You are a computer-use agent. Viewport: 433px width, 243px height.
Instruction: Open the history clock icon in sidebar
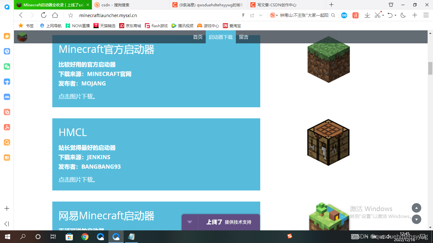[7, 51]
